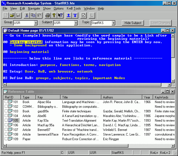Sort by the Authors column header

coord(122,97)
